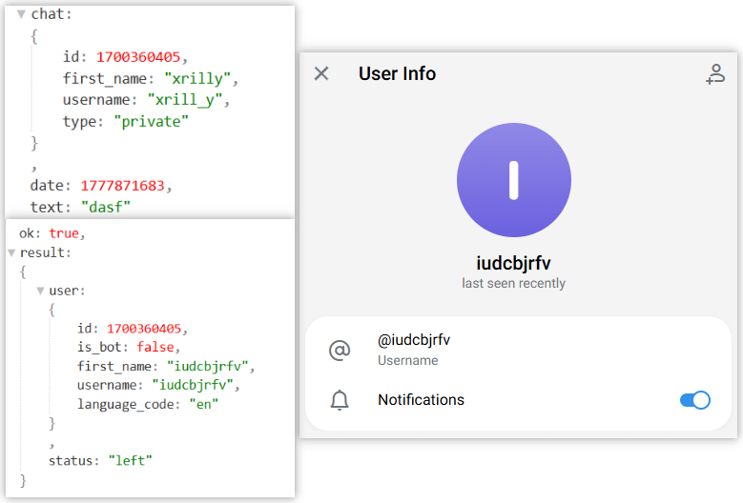Click the 'last seen recently' status

514,283
